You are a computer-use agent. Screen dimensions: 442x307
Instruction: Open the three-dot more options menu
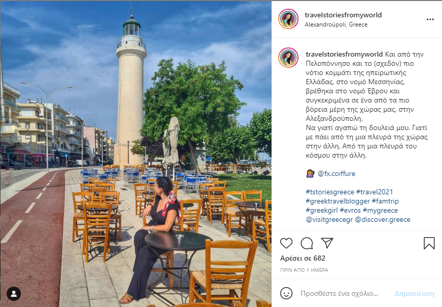[430, 19]
